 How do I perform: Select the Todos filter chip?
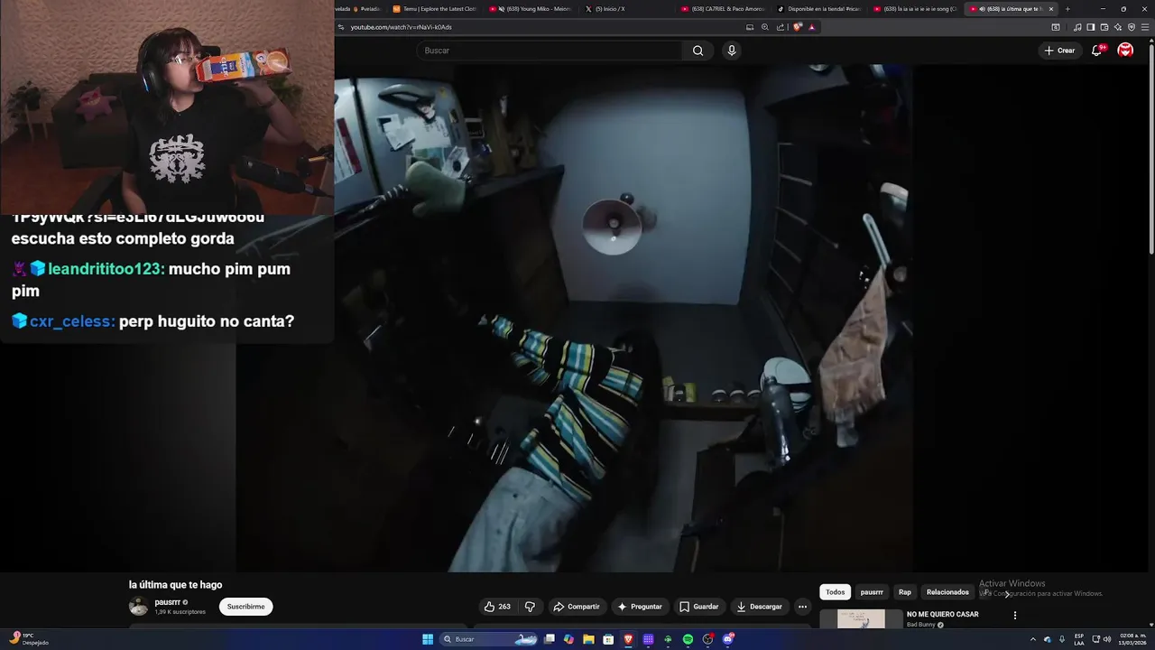pos(836,592)
